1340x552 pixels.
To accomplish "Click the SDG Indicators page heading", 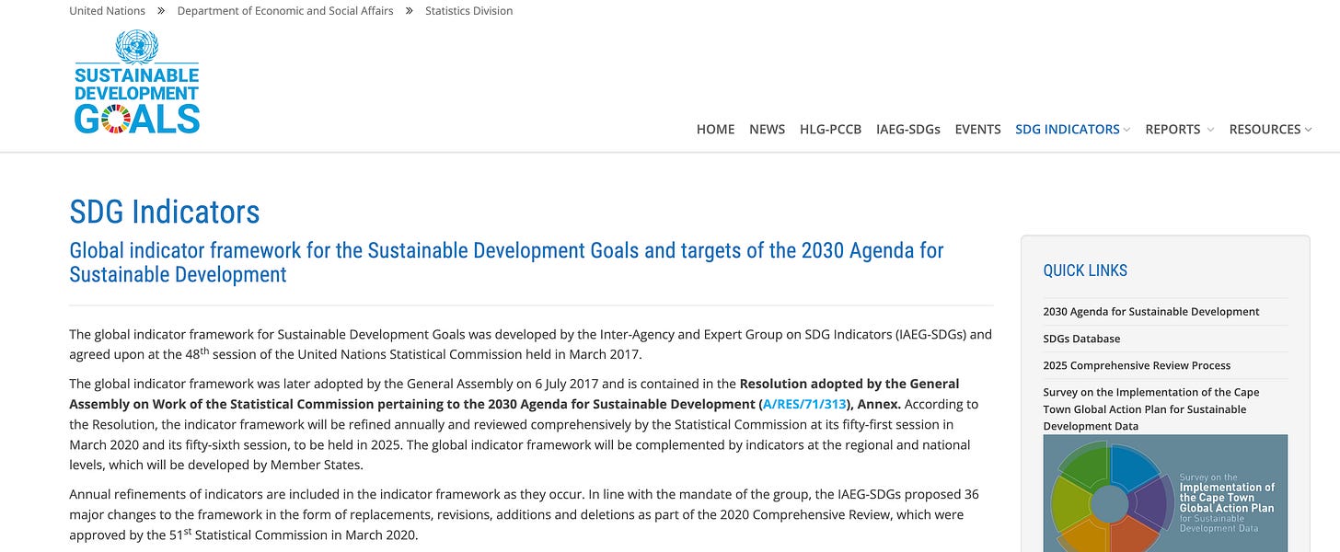I will 165,212.
